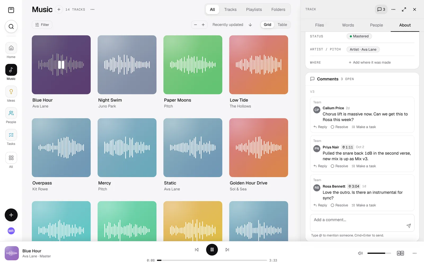Switch to the Folders tab
The width and height of the screenshot is (424, 265).
coord(278,10)
